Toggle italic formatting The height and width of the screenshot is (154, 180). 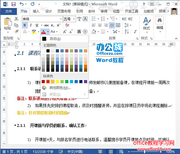tap(31, 25)
